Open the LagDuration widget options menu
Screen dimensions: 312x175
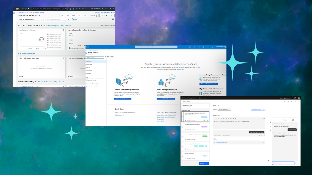(63, 30)
